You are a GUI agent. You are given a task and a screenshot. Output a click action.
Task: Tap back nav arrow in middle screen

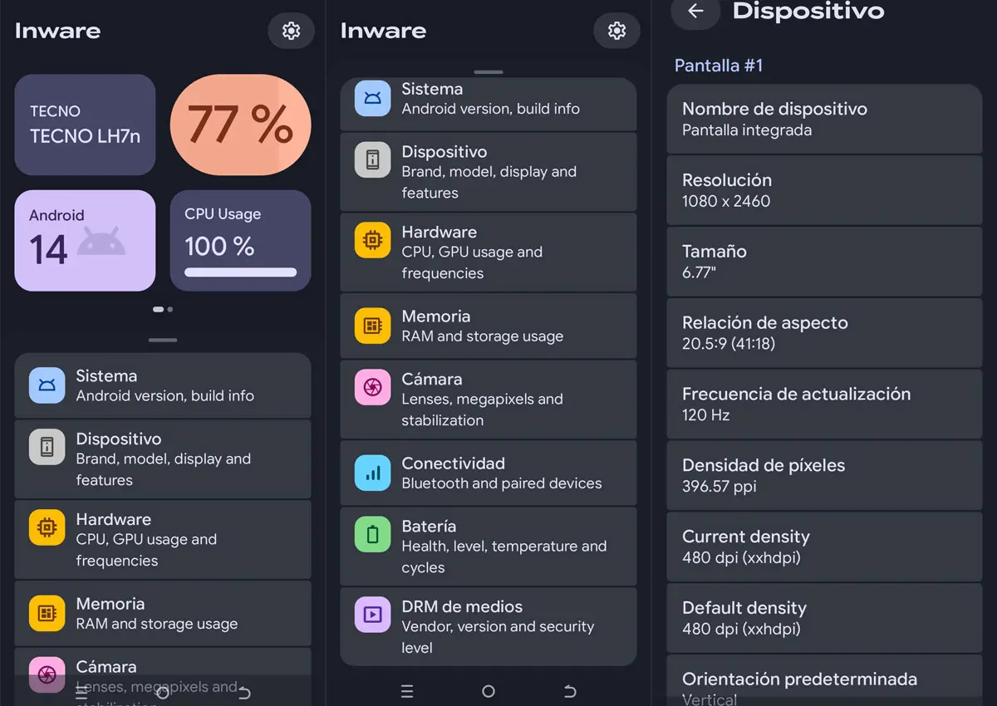[570, 691]
